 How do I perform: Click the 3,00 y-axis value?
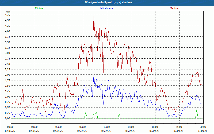7,53
